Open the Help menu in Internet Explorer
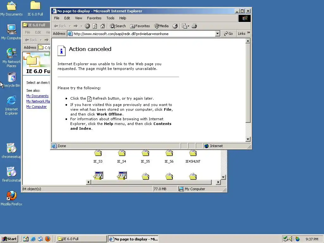Image resolution: width=324 pixels, height=243 pixels. 122,18
